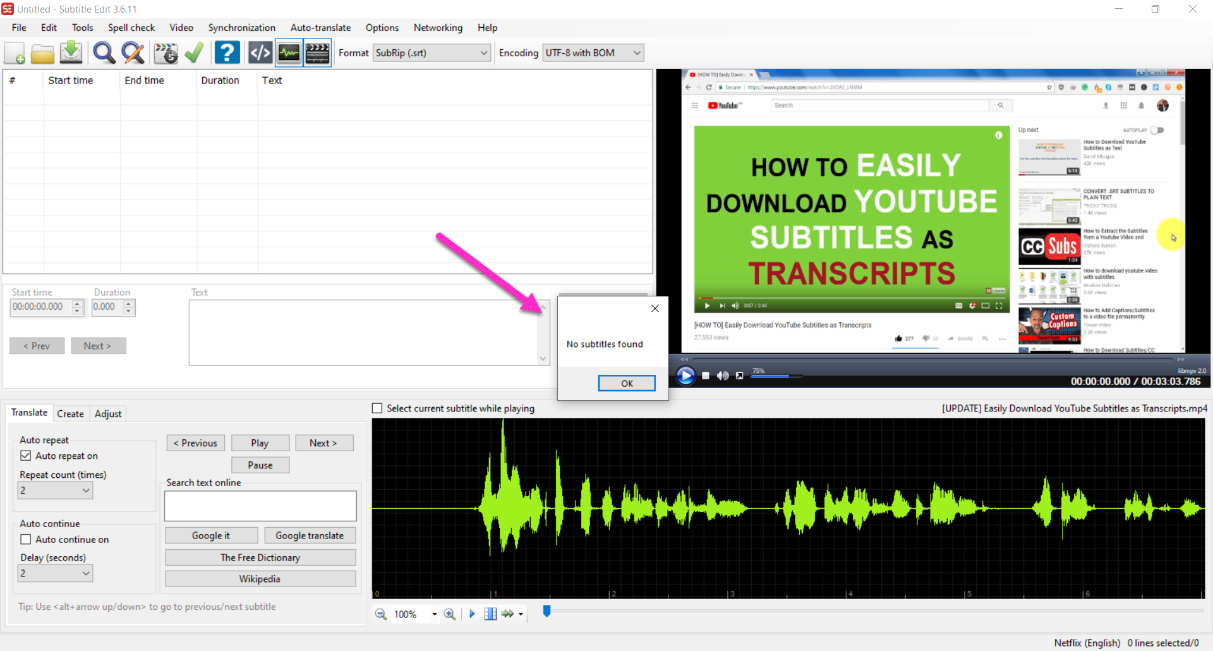This screenshot has width=1213, height=651.
Task: Play the video in the player
Action: tap(685, 375)
